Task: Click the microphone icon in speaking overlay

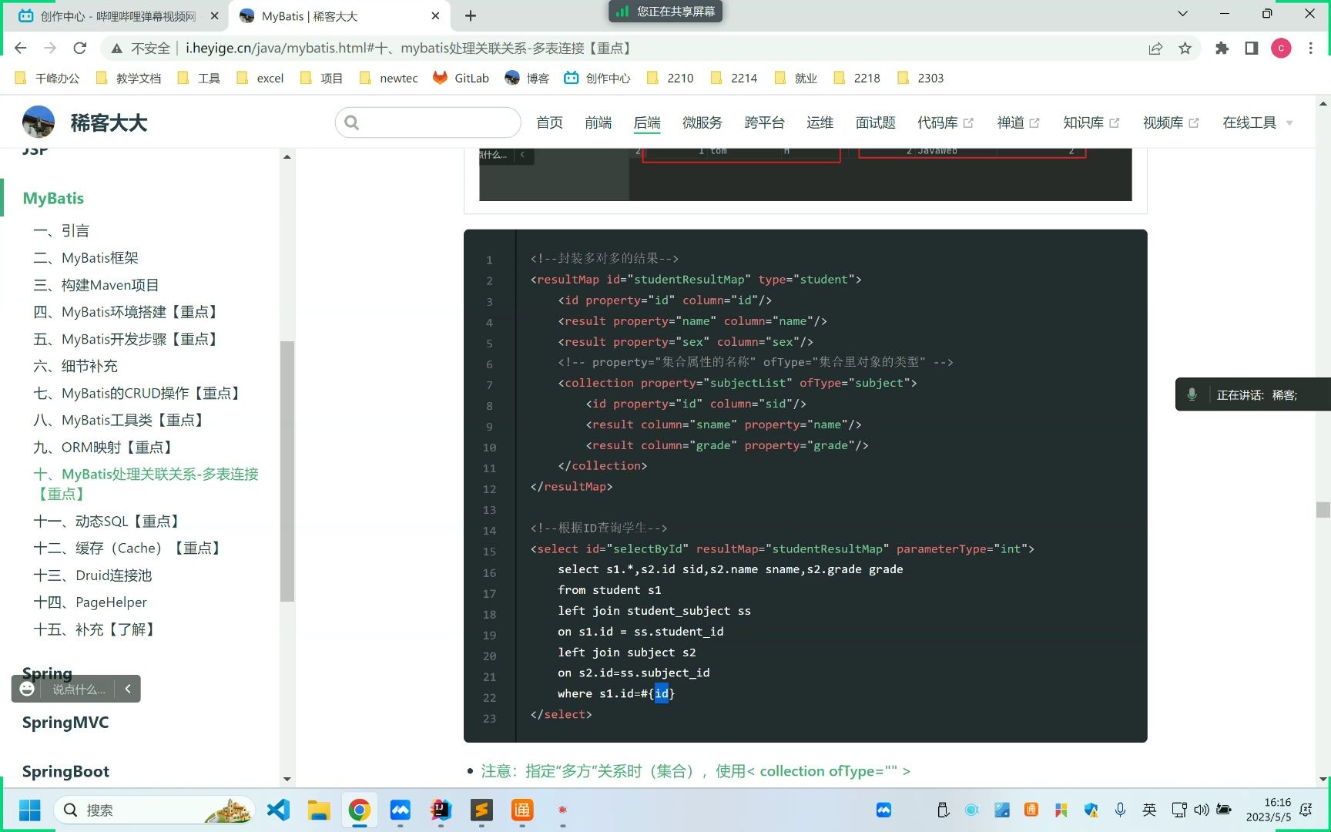Action: pos(1192,394)
